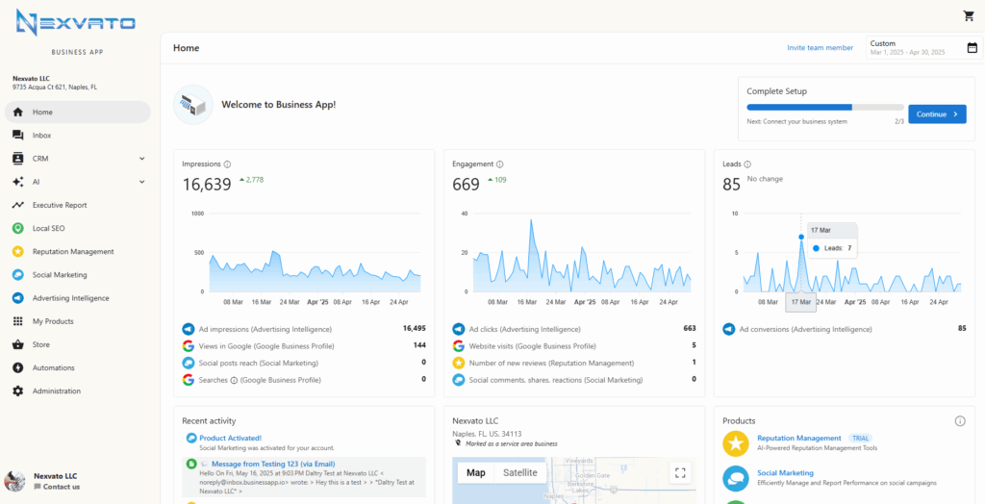Image resolution: width=985 pixels, height=504 pixels.
Task: Show Leads info tooltip icon
Action: coord(747,164)
